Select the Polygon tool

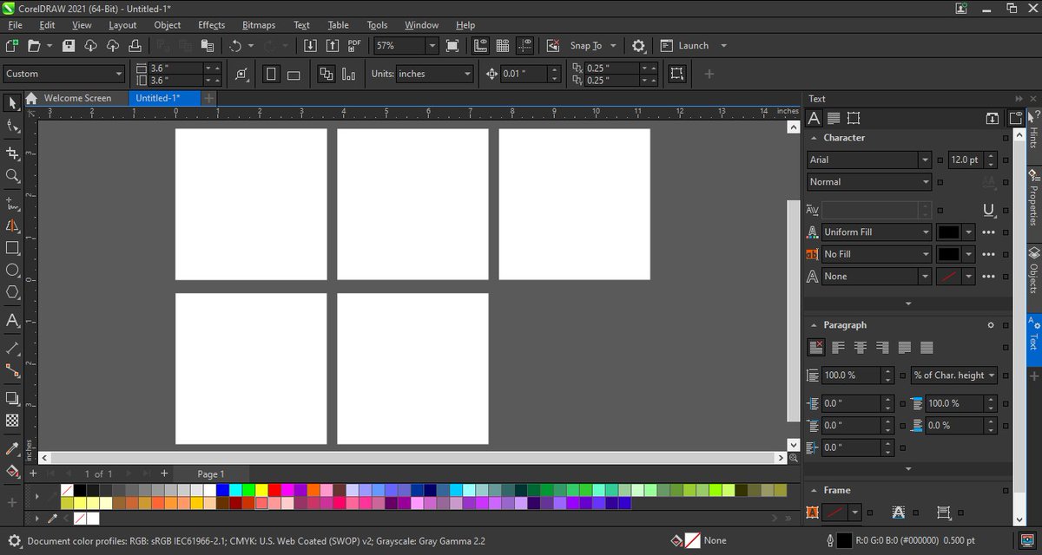12,293
